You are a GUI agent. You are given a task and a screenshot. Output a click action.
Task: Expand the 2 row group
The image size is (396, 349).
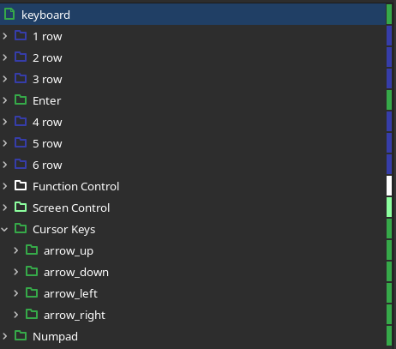click(x=5, y=57)
